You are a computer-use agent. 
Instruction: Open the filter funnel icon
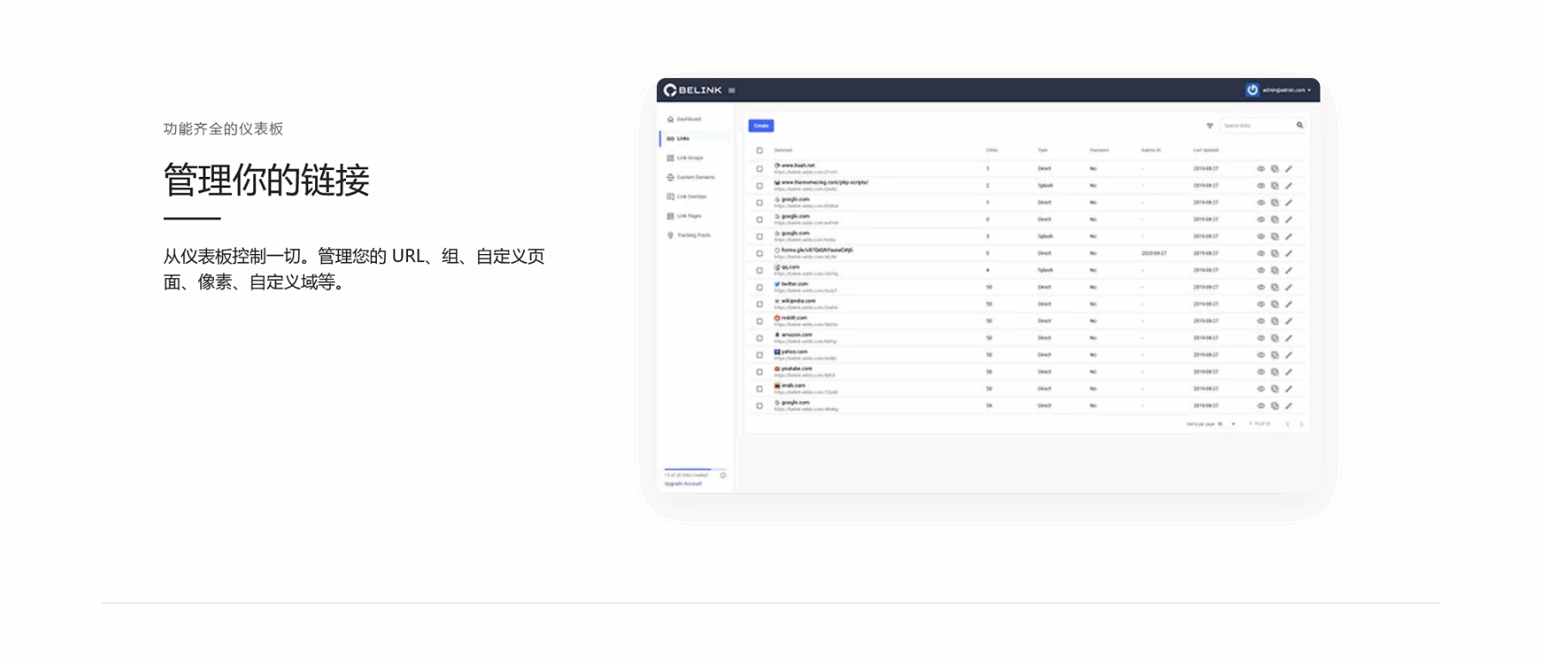point(1210,126)
